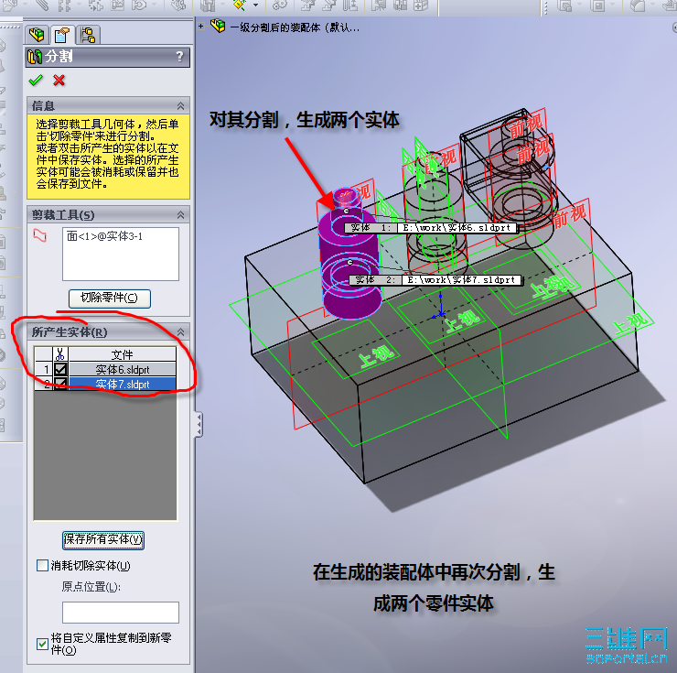Select the purple split body in viewport
This screenshot has height=673, width=677.
point(350,255)
